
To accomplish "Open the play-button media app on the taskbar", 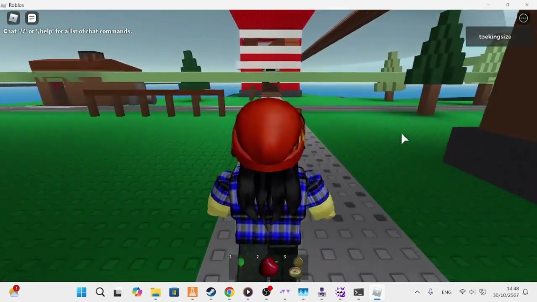I will pos(248,292).
